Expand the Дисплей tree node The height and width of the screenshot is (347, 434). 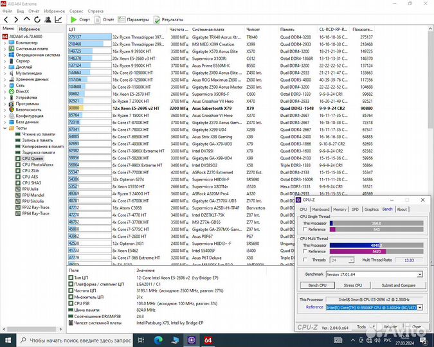[x=5, y=67]
